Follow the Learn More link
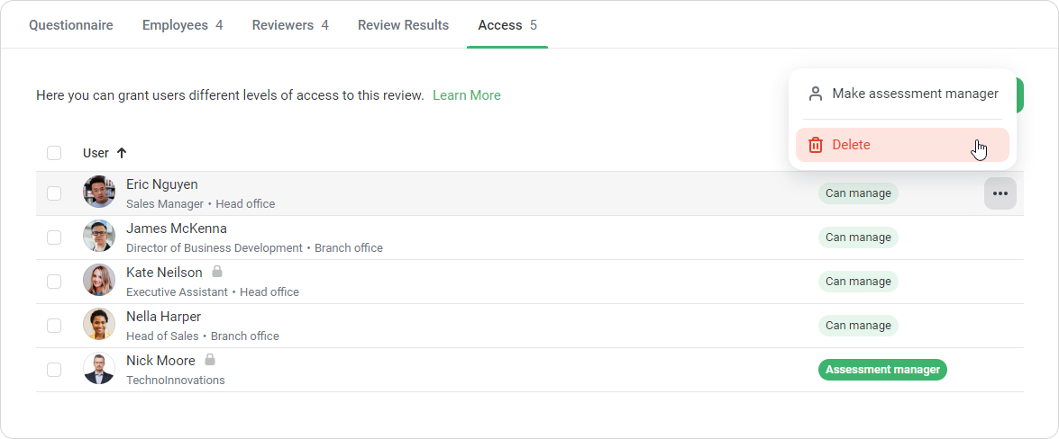 (x=466, y=95)
